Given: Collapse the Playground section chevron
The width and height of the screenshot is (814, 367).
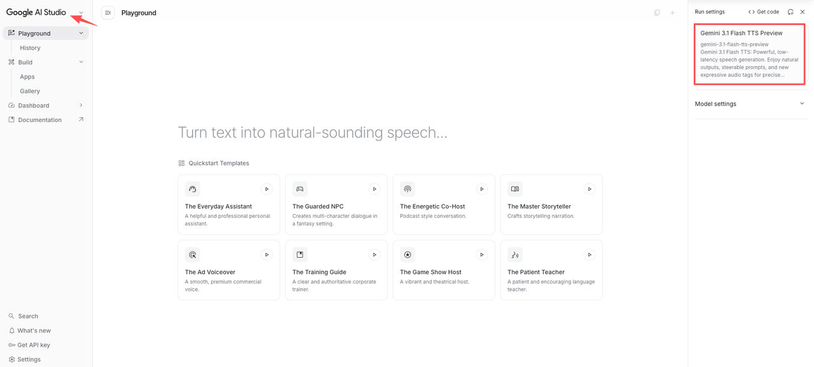Looking at the screenshot, I should [81, 33].
